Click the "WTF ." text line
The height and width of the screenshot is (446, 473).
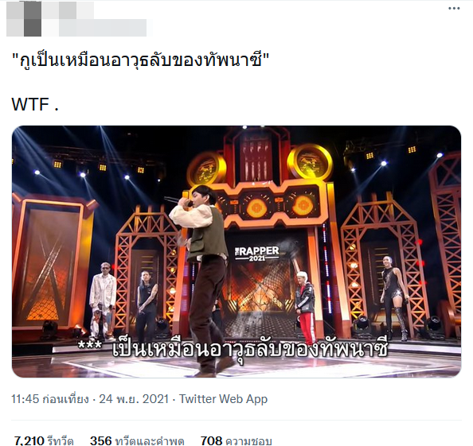pos(35,104)
